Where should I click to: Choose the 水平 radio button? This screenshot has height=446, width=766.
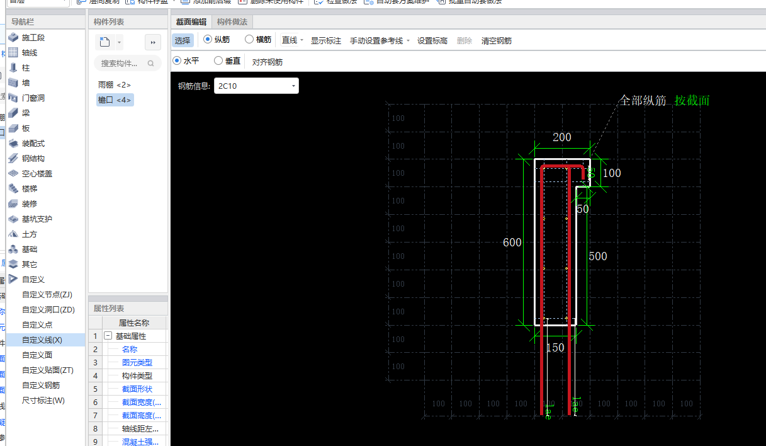[177, 61]
